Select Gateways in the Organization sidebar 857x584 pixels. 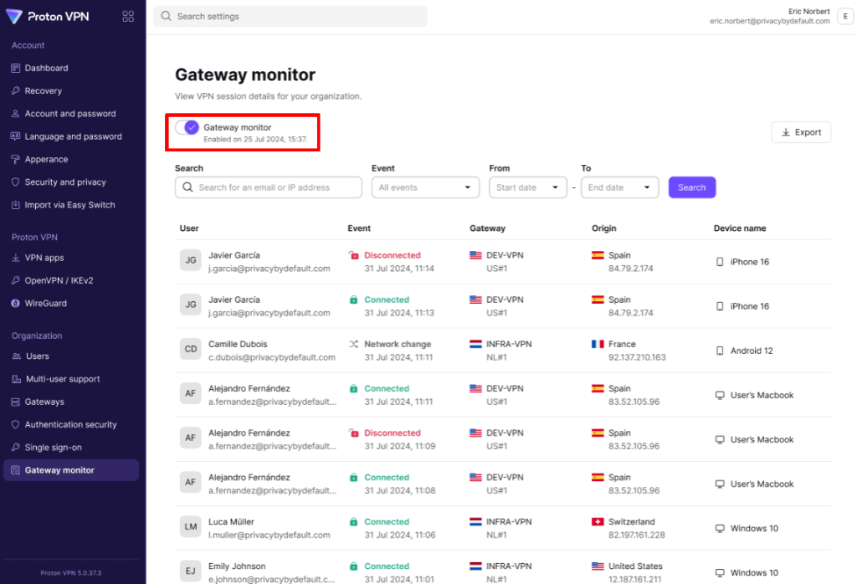tap(46, 402)
